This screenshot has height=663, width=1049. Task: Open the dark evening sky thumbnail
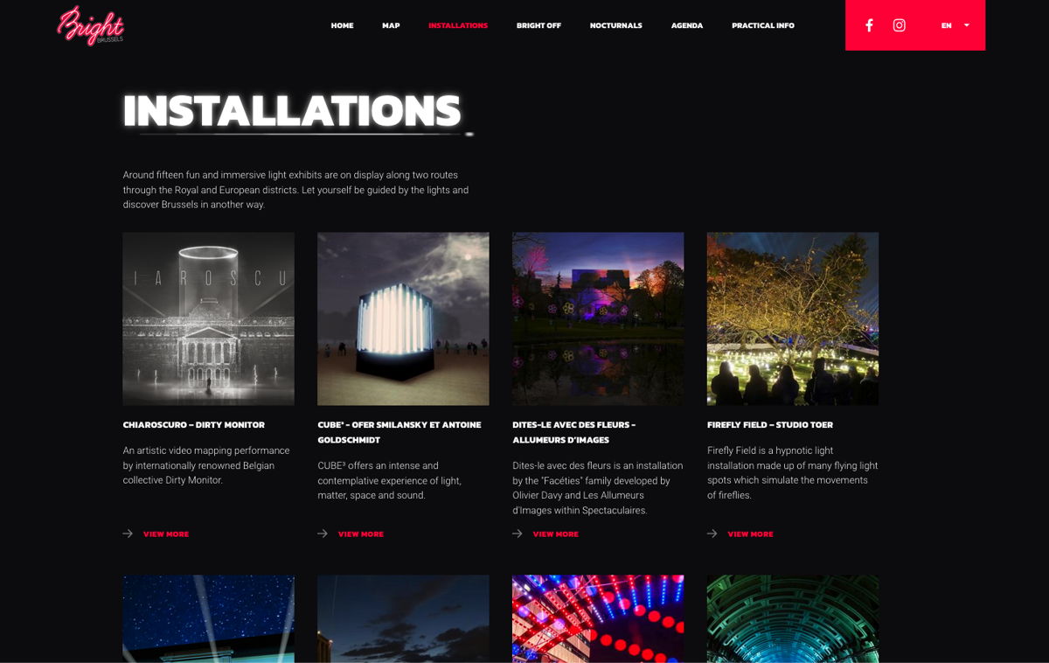coord(403,618)
